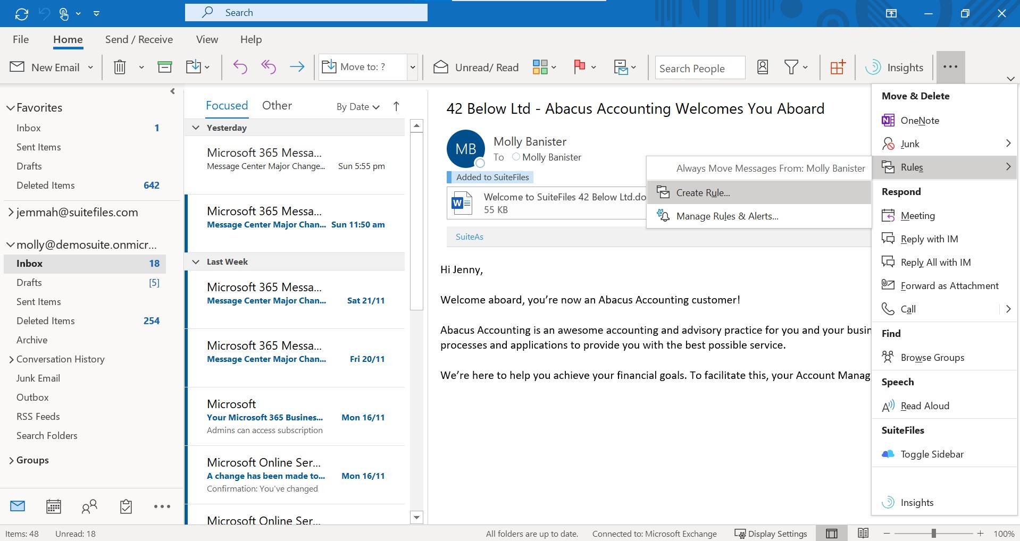Toggle the SuiteFiles sidebar
1020x541 pixels.
pos(931,454)
